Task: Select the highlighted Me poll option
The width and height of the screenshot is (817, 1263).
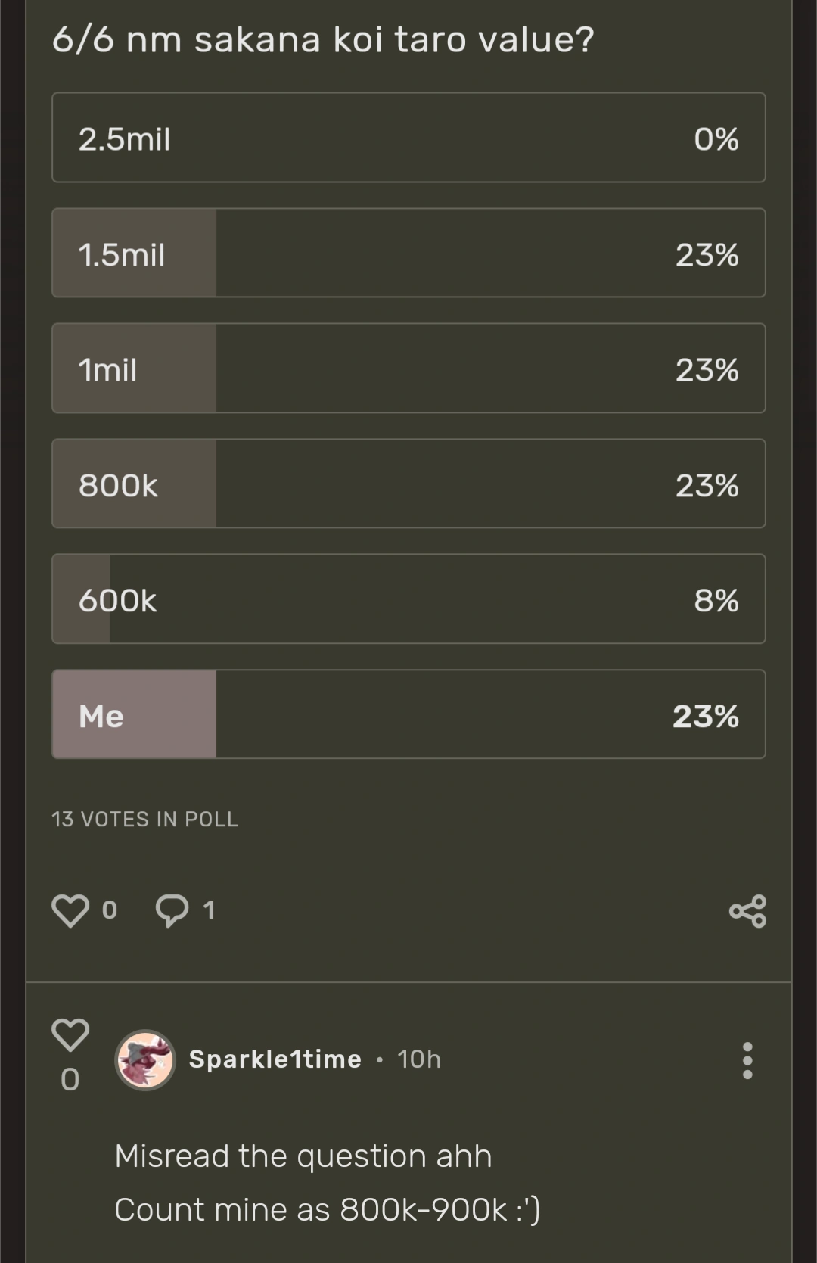Action: 408,714
